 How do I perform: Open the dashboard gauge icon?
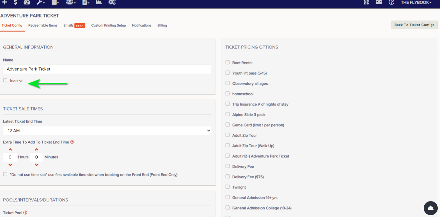pos(27,2)
